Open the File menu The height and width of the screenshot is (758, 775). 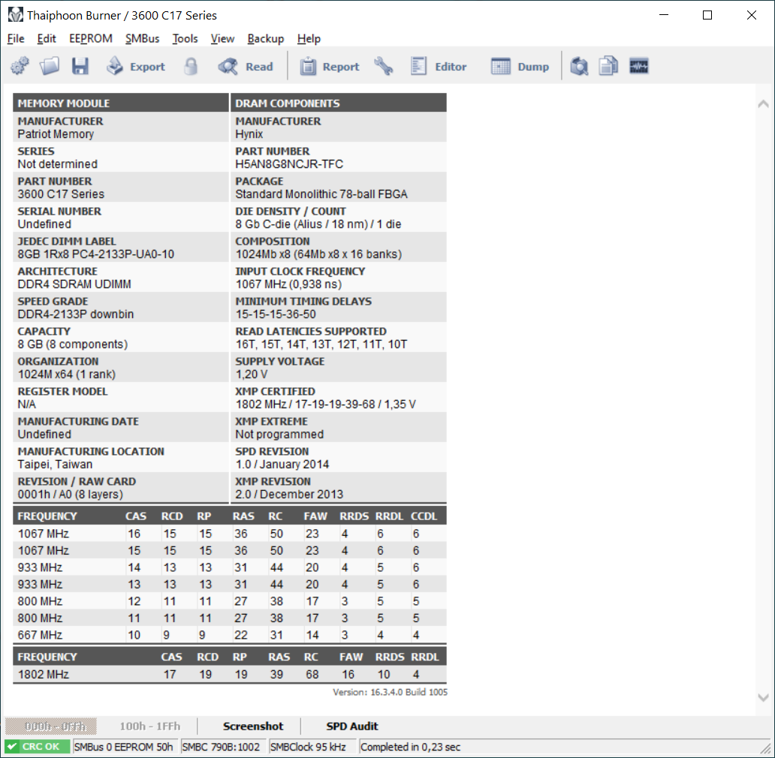point(16,38)
